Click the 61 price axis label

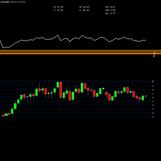pos(153,86)
